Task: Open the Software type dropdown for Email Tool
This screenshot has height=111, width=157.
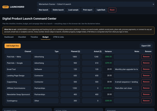Action: tap(46, 69)
